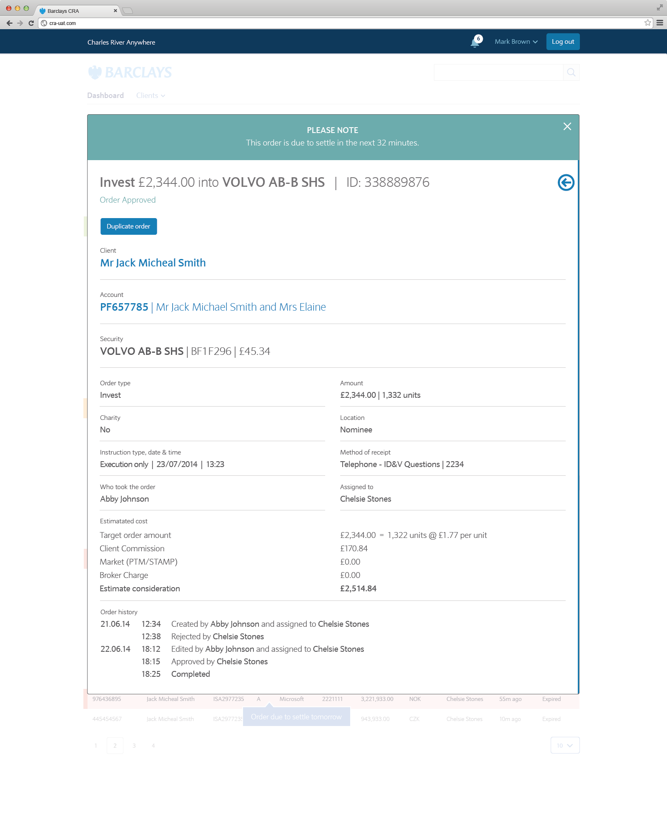
Task: Expand the Clients menu
Action: (150, 95)
